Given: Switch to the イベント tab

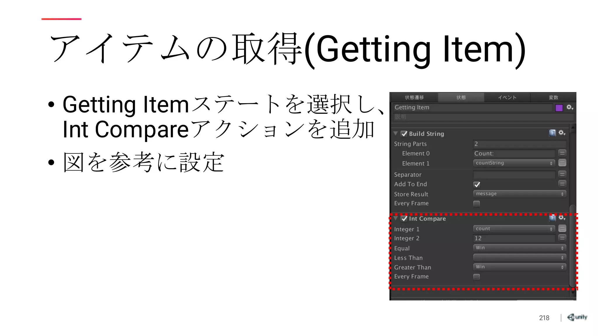Looking at the screenshot, I should click(x=507, y=97).
